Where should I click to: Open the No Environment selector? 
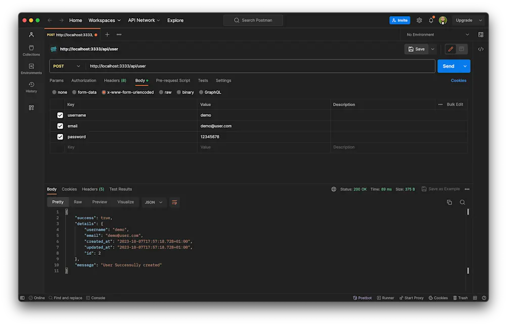(x=437, y=34)
